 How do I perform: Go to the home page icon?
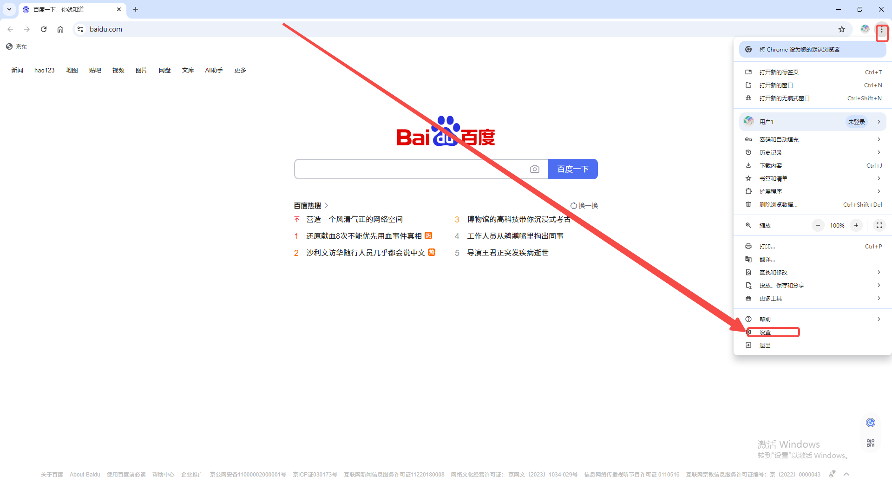pos(60,29)
